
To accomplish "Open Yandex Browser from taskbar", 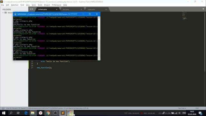I will (x=41, y=113).
